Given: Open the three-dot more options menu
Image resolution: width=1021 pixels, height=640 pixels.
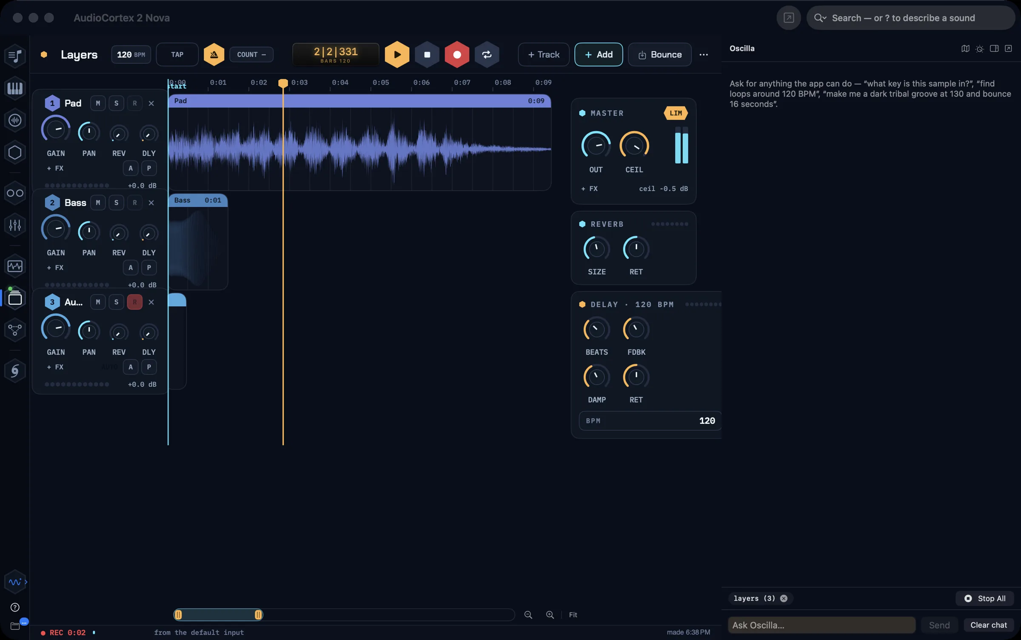Looking at the screenshot, I should 704,54.
